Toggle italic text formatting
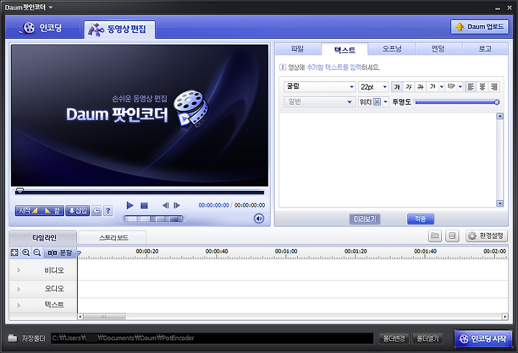Viewport: 518px width, 353px height. tap(409, 87)
